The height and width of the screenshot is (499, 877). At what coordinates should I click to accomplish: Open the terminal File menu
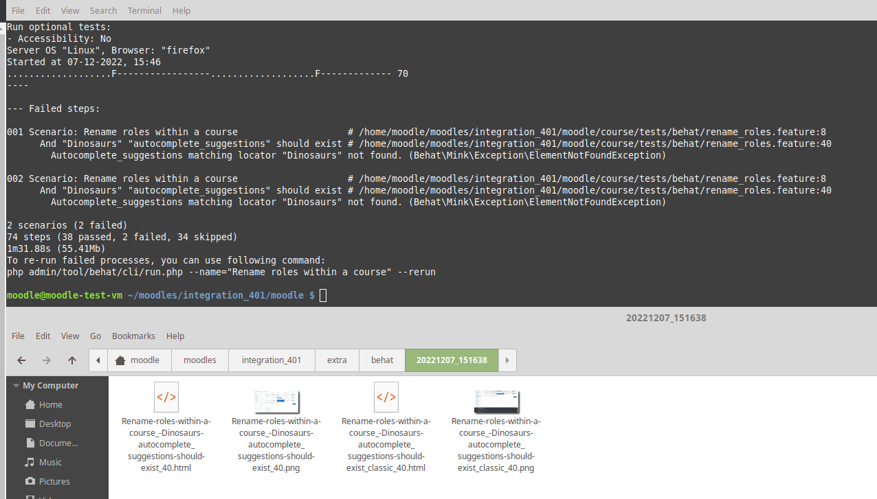(18, 10)
